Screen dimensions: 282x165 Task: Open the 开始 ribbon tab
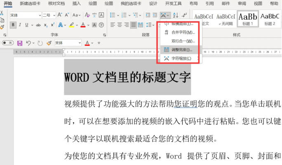(x=8, y=3)
